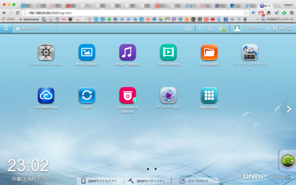Open the QTS main menu hamburger

pyautogui.click(x=6, y=28)
